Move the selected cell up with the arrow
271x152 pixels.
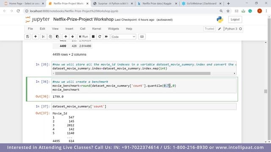pyautogui.click(x=66, y=37)
